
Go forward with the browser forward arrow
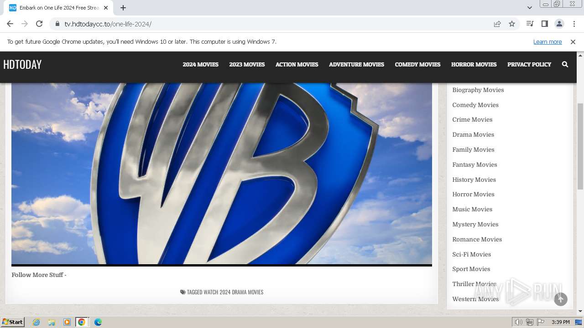pos(25,24)
